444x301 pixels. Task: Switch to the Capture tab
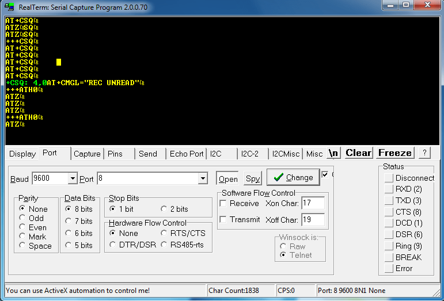(x=87, y=154)
